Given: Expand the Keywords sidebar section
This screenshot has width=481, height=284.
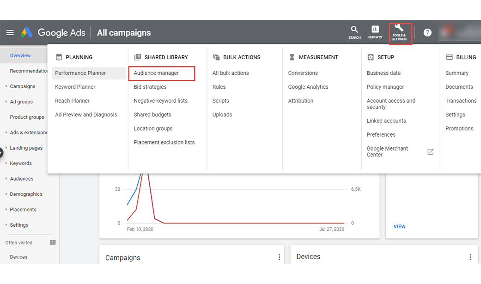Looking at the screenshot, I should click(x=6, y=163).
